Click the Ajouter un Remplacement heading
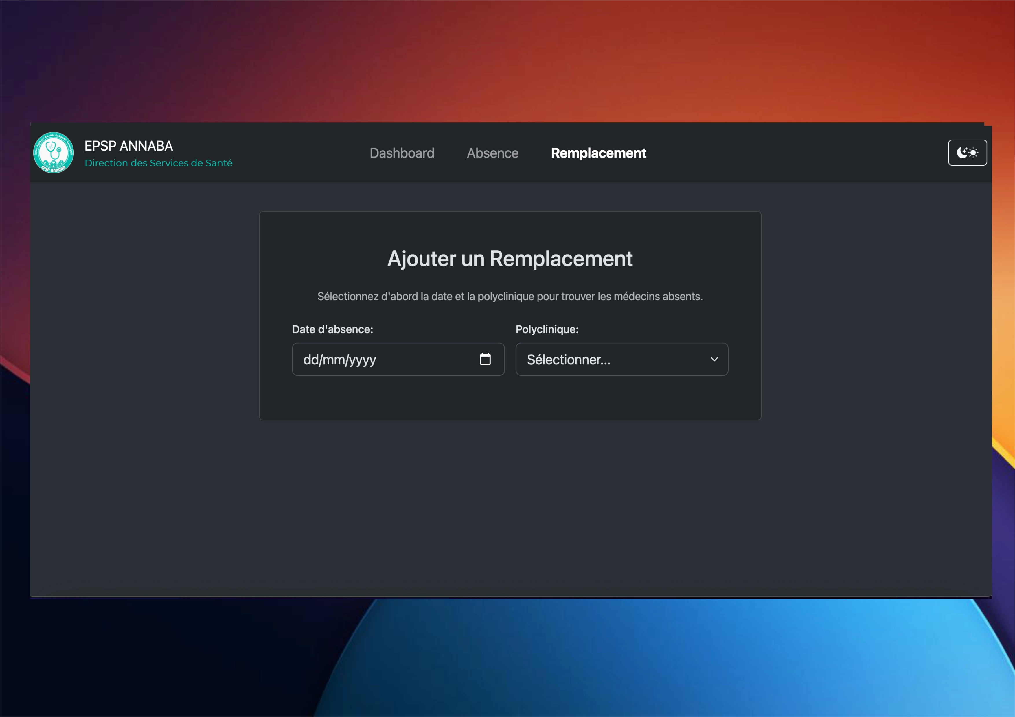1015x717 pixels. (x=510, y=259)
